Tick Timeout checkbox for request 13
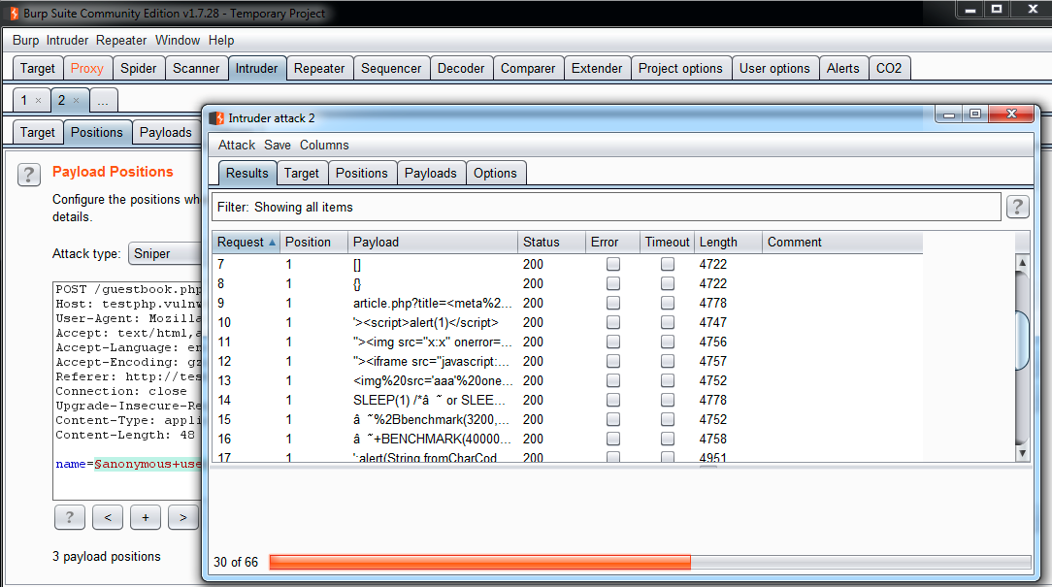The image size is (1052, 587). [x=668, y=380]
